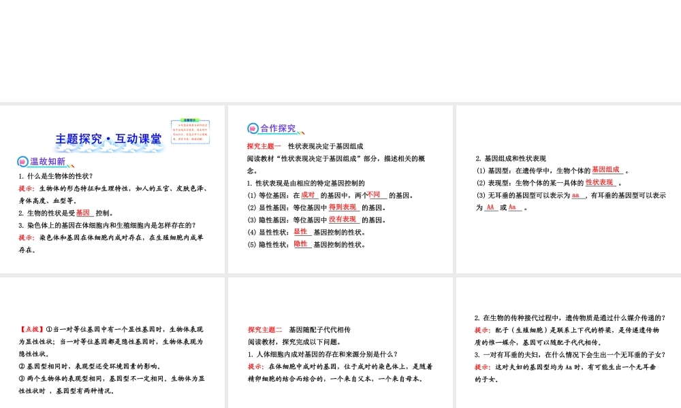Click question 1. 什么是生物体的性状？
Screen dimensions: 681x408
56,176
